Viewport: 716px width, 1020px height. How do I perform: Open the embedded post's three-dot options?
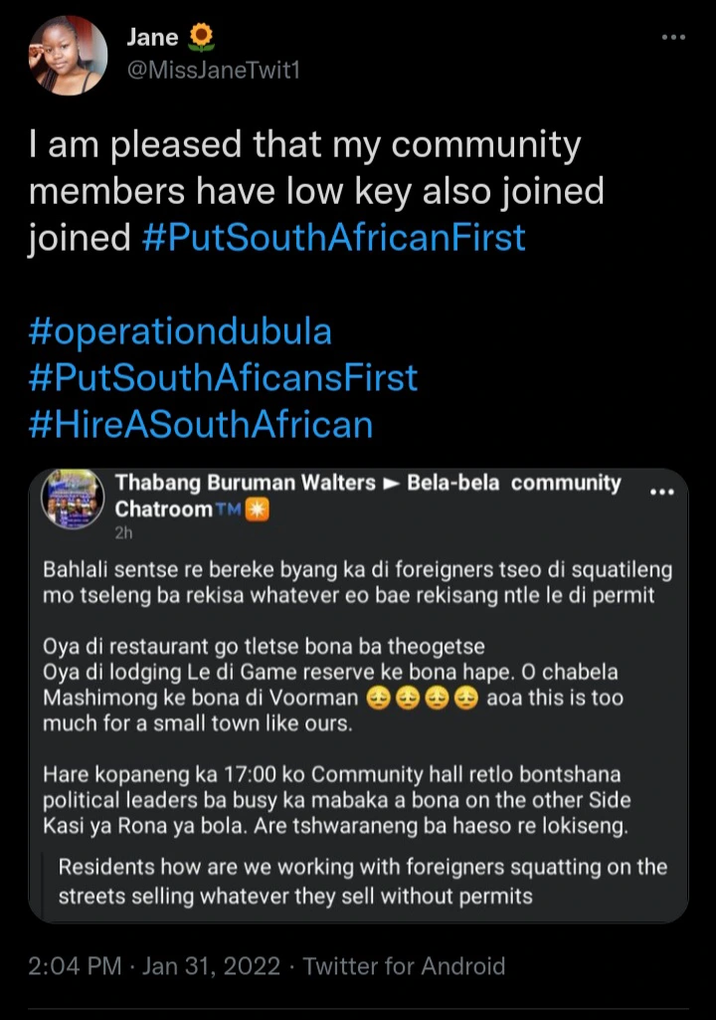(661, 492)
